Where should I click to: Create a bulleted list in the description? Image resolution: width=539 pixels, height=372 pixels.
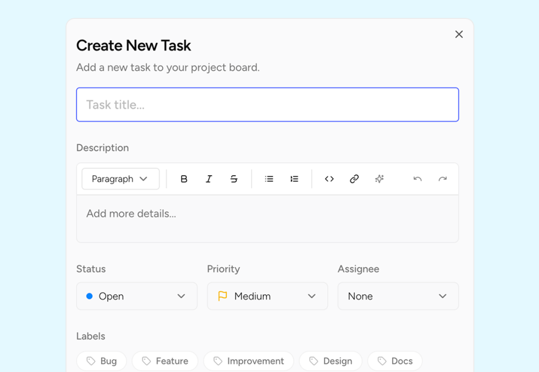click(x=269, y=179)
